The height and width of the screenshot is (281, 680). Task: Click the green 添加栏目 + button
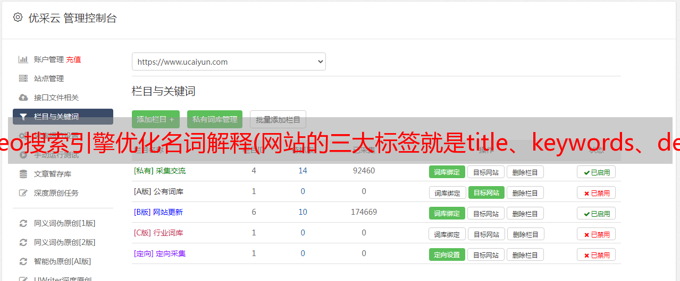click(156, 119)
